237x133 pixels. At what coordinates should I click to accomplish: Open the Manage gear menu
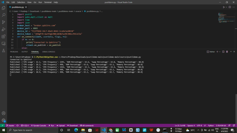click(x=3, y=120)
